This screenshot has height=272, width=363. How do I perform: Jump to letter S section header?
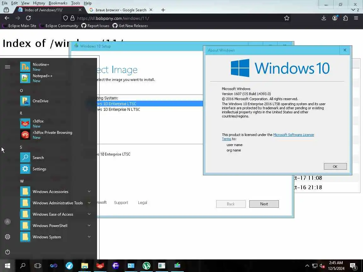[21, 147]
